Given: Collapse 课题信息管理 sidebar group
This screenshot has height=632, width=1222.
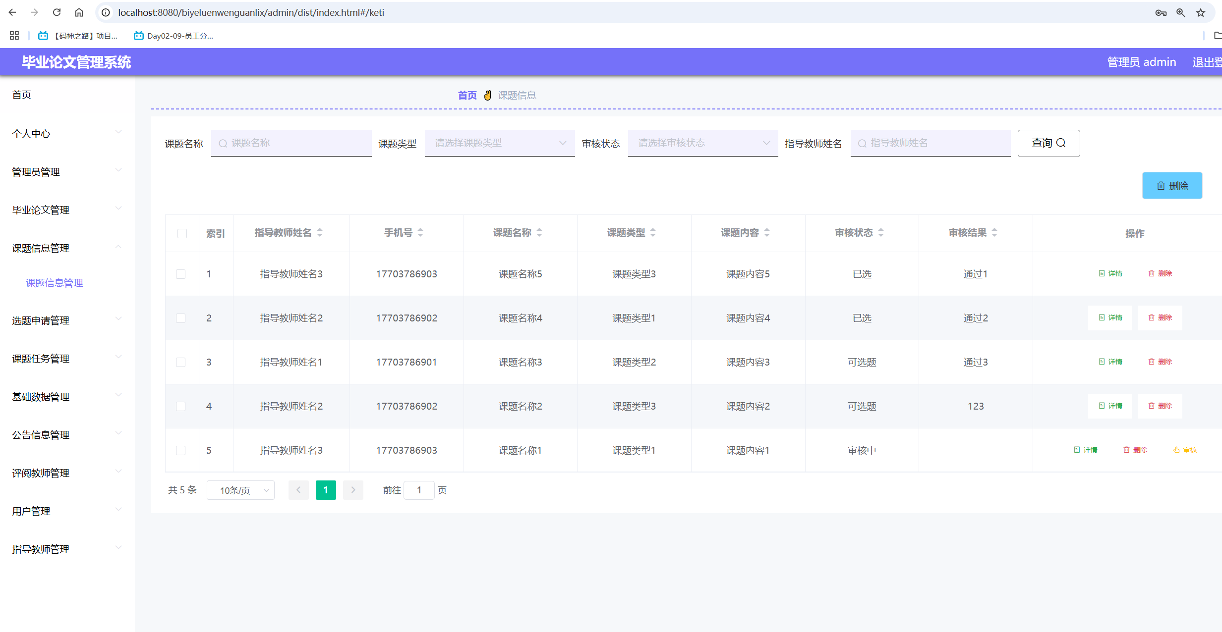Looking at the screenshot, I should click(67, 248).
